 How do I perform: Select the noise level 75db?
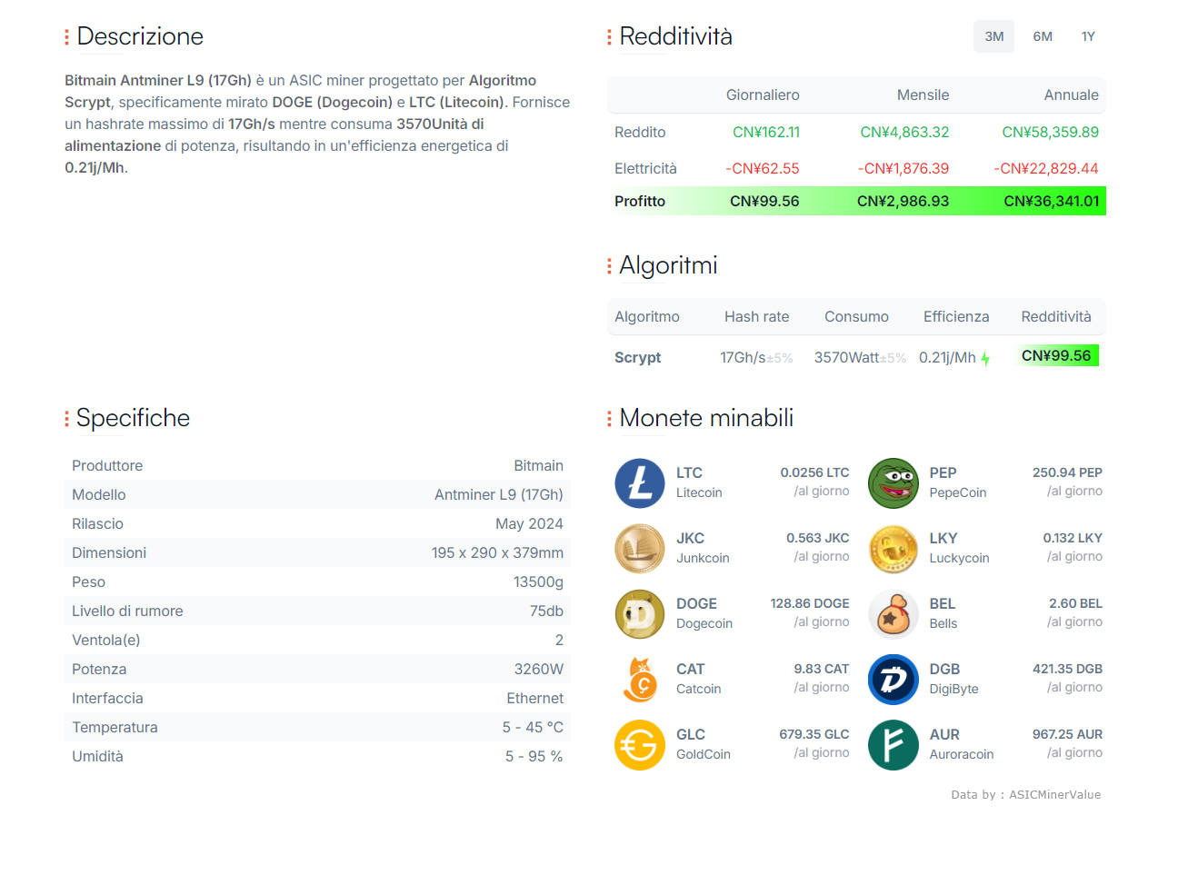tap(546, 612)
